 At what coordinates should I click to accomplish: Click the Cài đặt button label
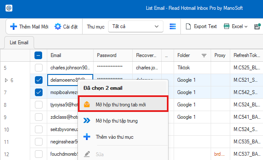point(70,27)
